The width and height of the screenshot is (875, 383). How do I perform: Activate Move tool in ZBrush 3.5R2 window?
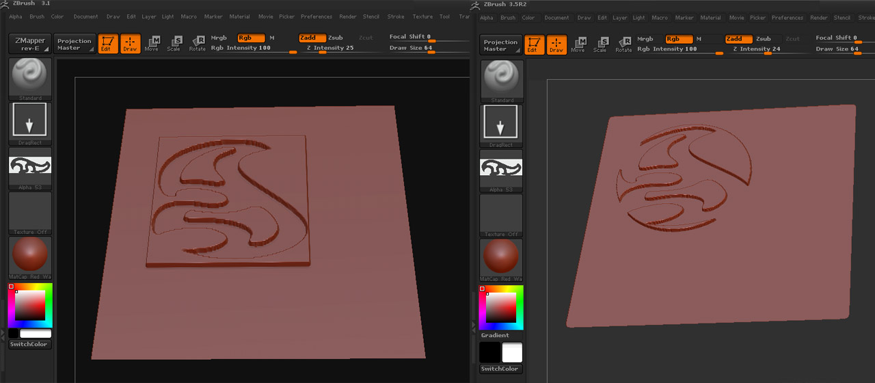(578, 45)
